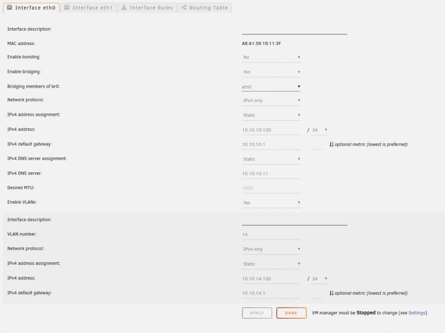This screenshot has width=445, height=333.
Task: Open the Settings link
Action: click(417, 313)
